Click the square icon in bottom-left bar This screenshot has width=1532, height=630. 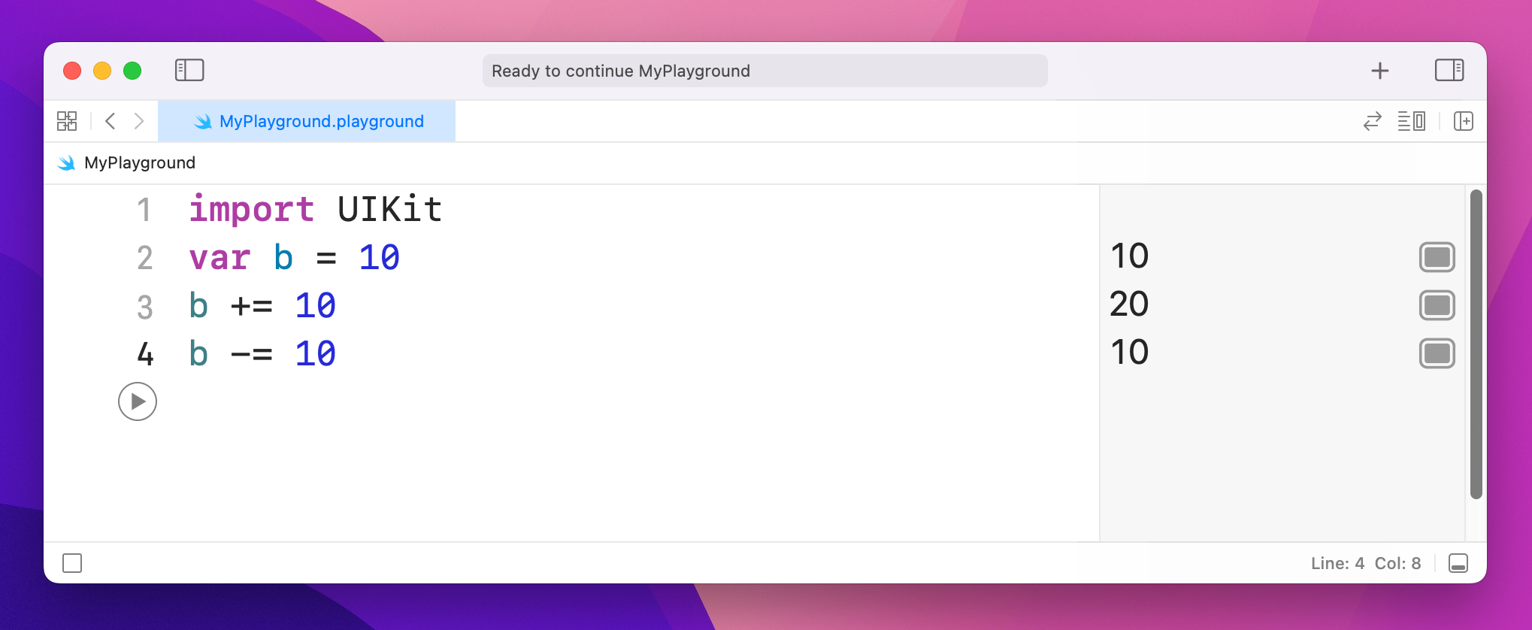point(72,563)
